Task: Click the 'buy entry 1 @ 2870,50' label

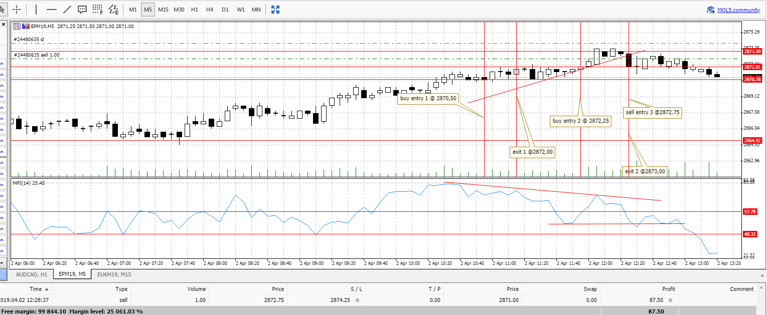Action: tap(428, 99)
